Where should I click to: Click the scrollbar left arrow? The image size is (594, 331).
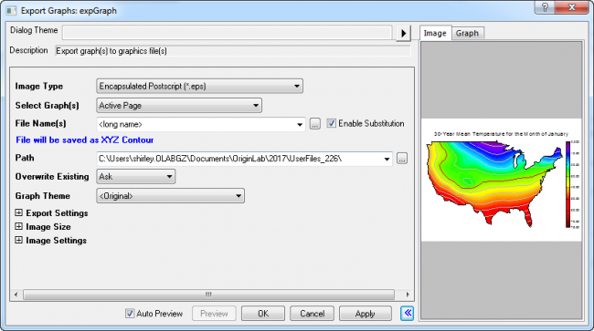(16, 295)
